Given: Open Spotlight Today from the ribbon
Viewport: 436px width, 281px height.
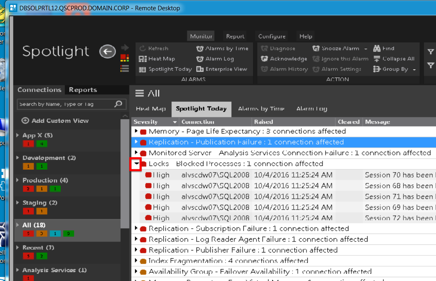Looking at the screenshot, I should tap(165, 69).
